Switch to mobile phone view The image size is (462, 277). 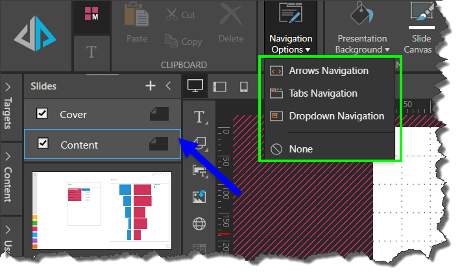(244, 87)
